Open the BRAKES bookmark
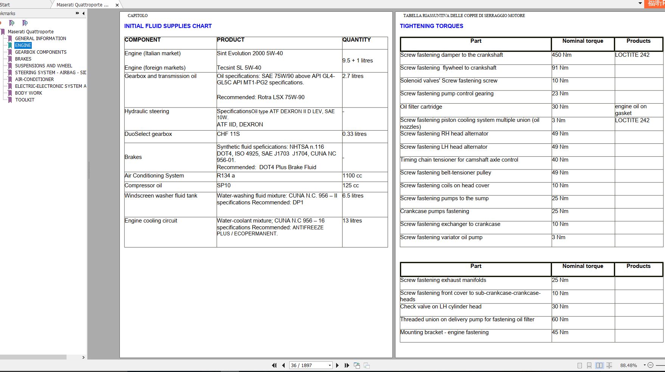This screenshot has width=665, height=372. coord(23,59)
